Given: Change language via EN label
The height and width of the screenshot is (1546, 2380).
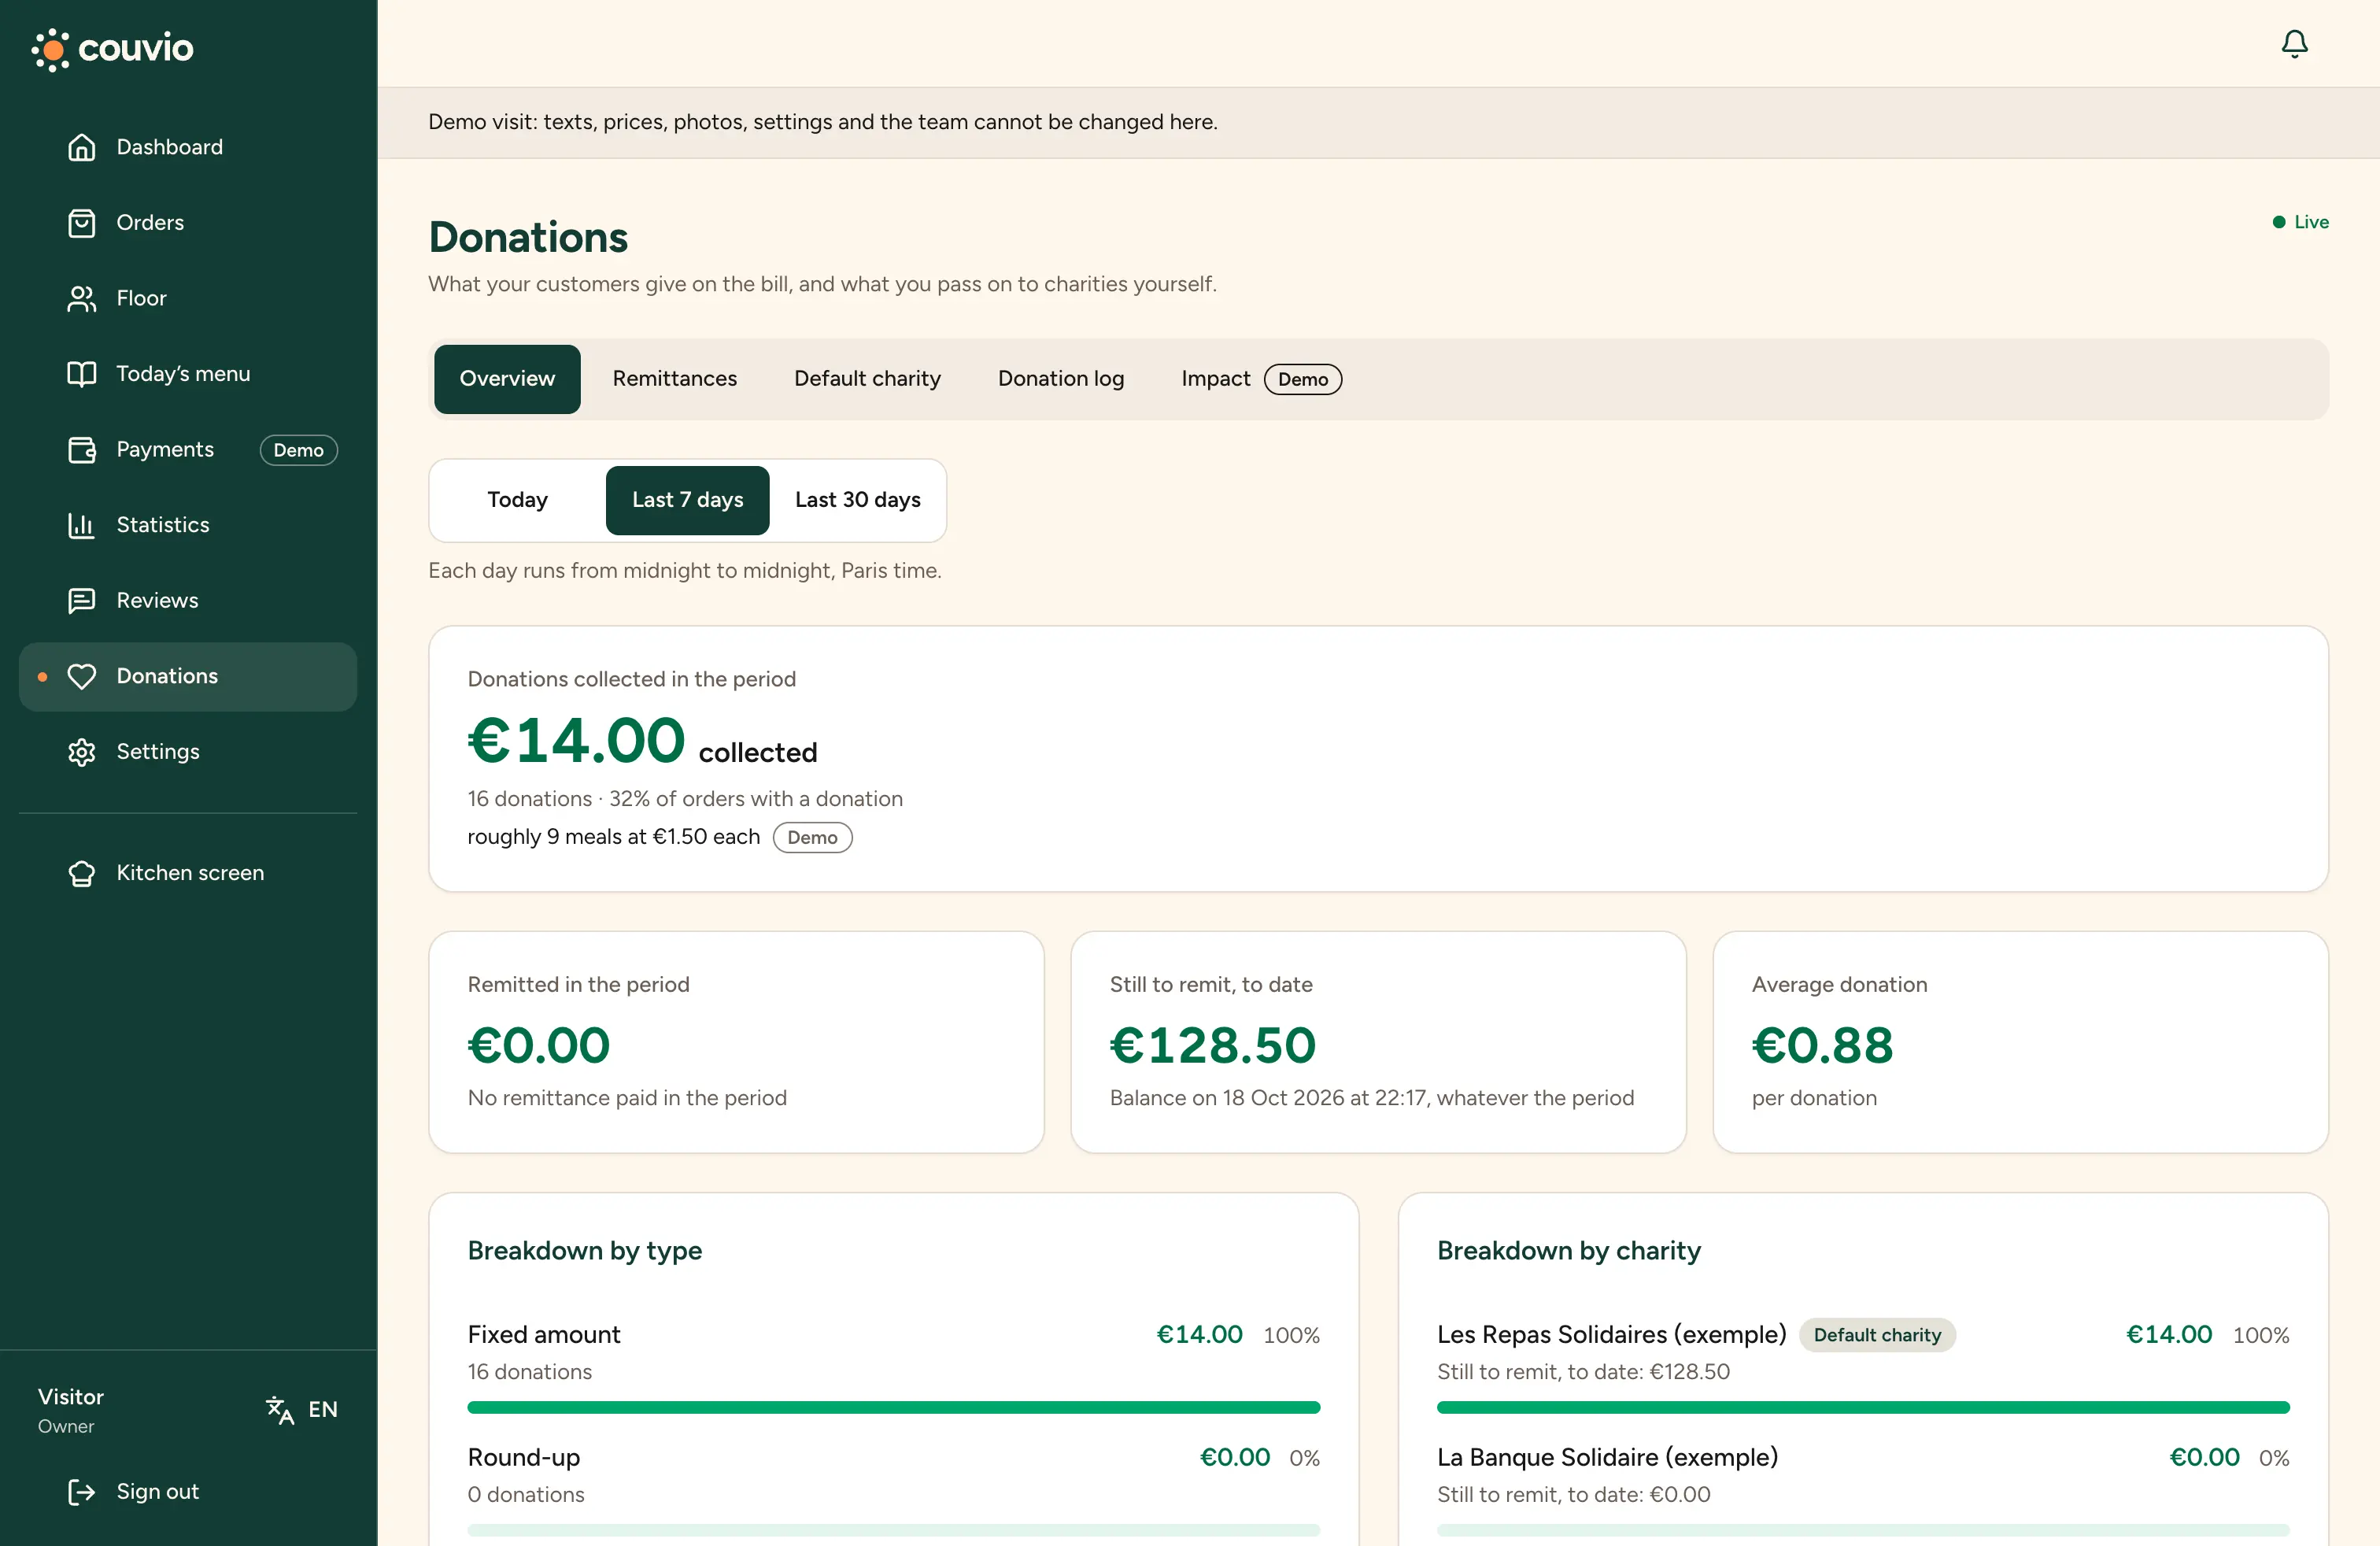Looking at the screenshot, I should coord(323,1410).
